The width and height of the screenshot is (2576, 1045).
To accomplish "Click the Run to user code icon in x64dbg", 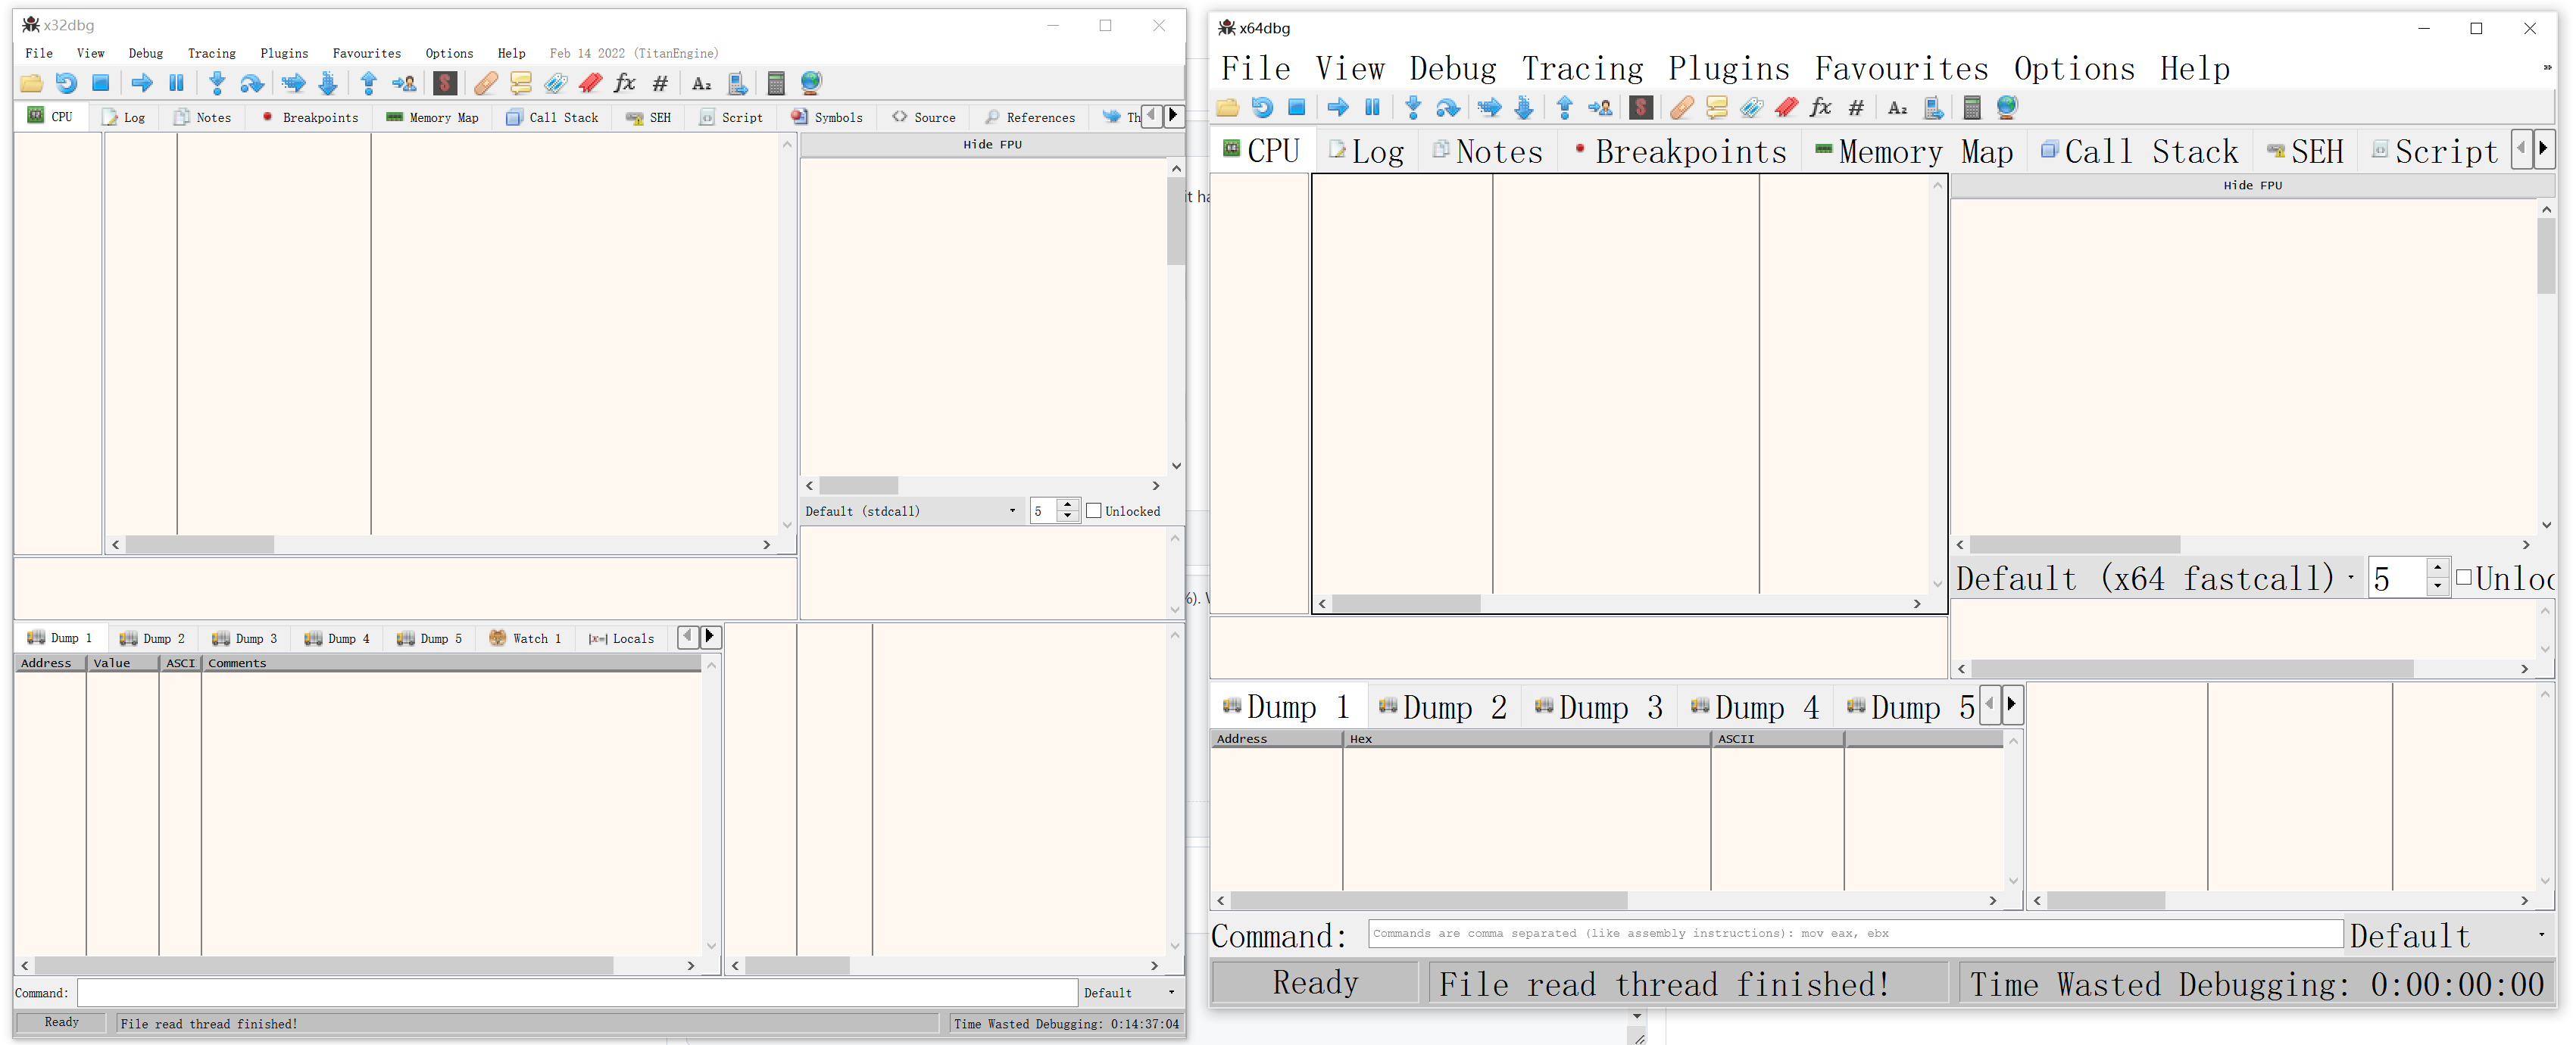I will pos(1600,107).
